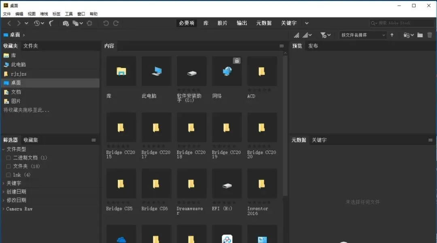Open the metadata panel hamburger menu
This screenshot has width=437, height=243.
(430, 140)
